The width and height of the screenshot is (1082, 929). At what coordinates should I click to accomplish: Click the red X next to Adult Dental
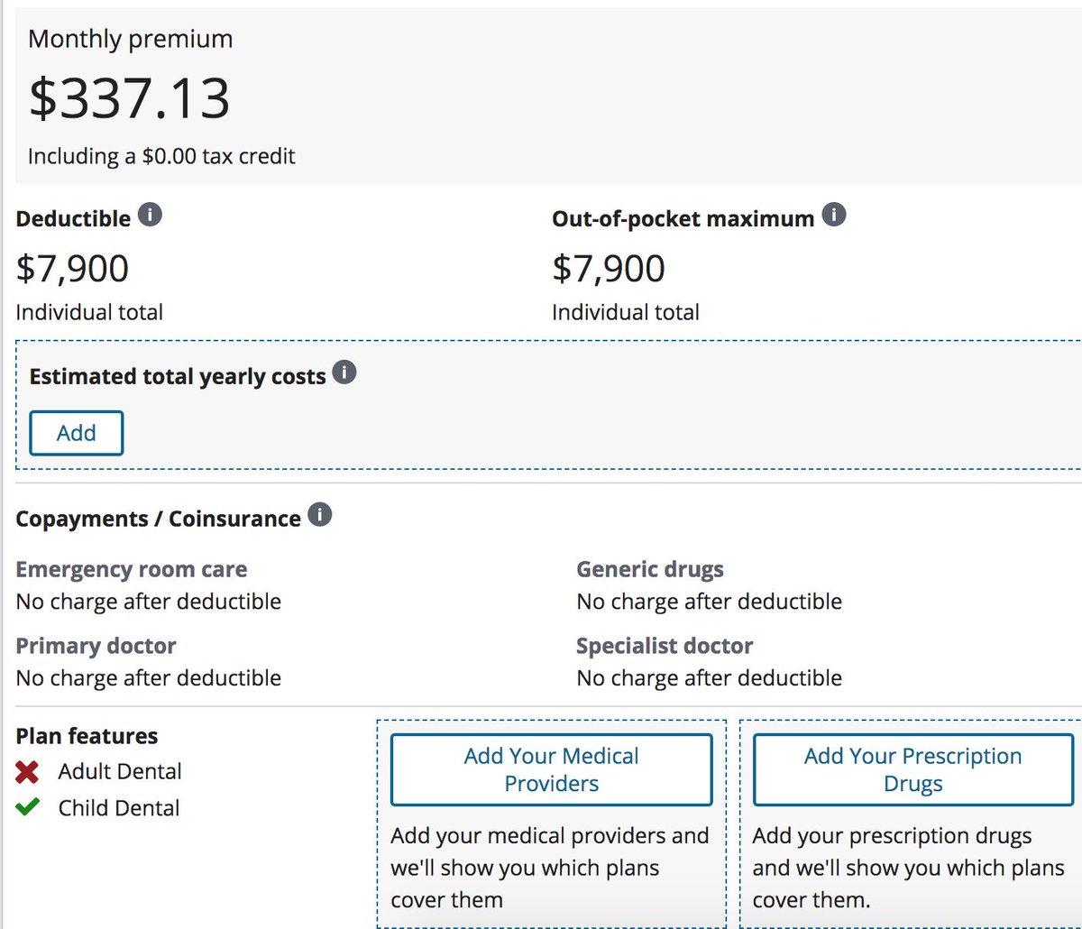coord(28,772)
